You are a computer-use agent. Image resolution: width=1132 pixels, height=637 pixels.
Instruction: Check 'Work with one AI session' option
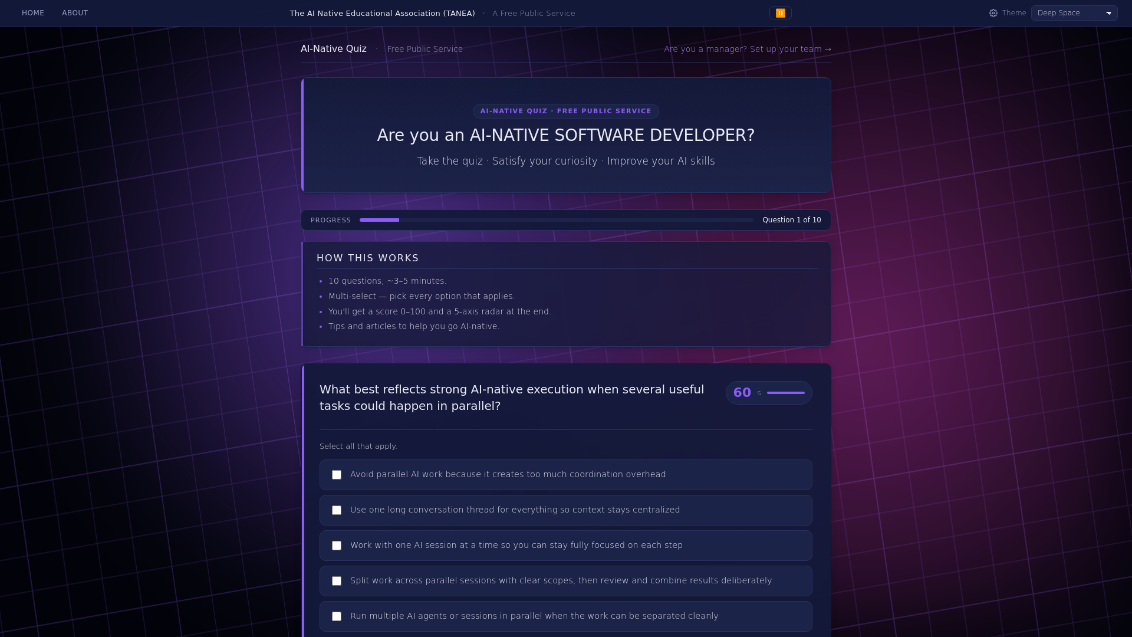(337, 546)
